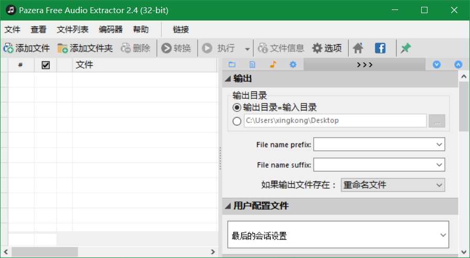Click the blue circular down arrow expand-all icon
The height and width of the screenshot is (258, 470).
pyautogui.click(x=437, y=64)
